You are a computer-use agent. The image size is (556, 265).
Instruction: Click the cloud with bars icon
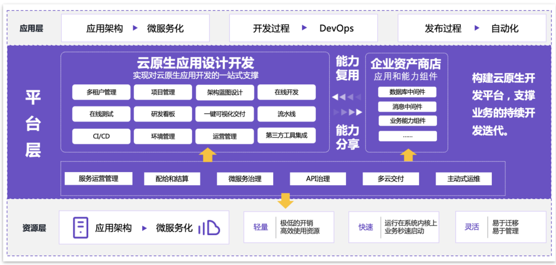point(209,228)
